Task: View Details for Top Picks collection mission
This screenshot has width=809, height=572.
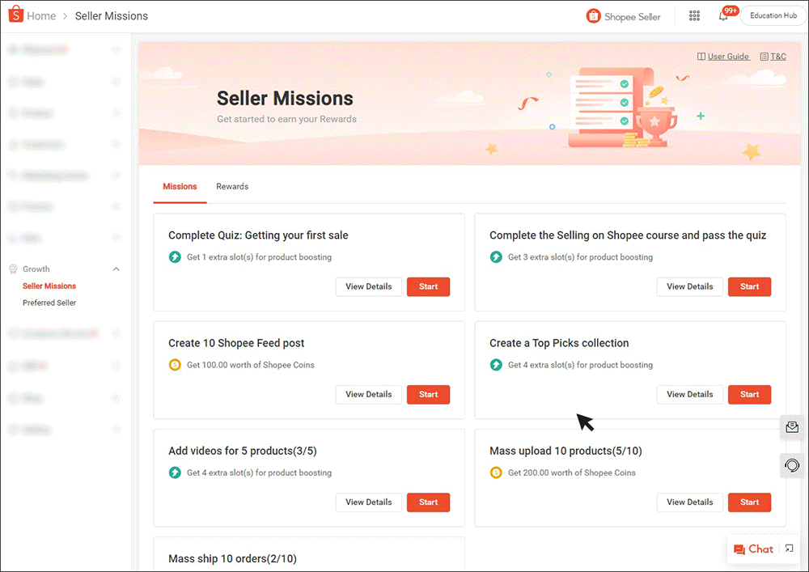Action: pos(690,395)
